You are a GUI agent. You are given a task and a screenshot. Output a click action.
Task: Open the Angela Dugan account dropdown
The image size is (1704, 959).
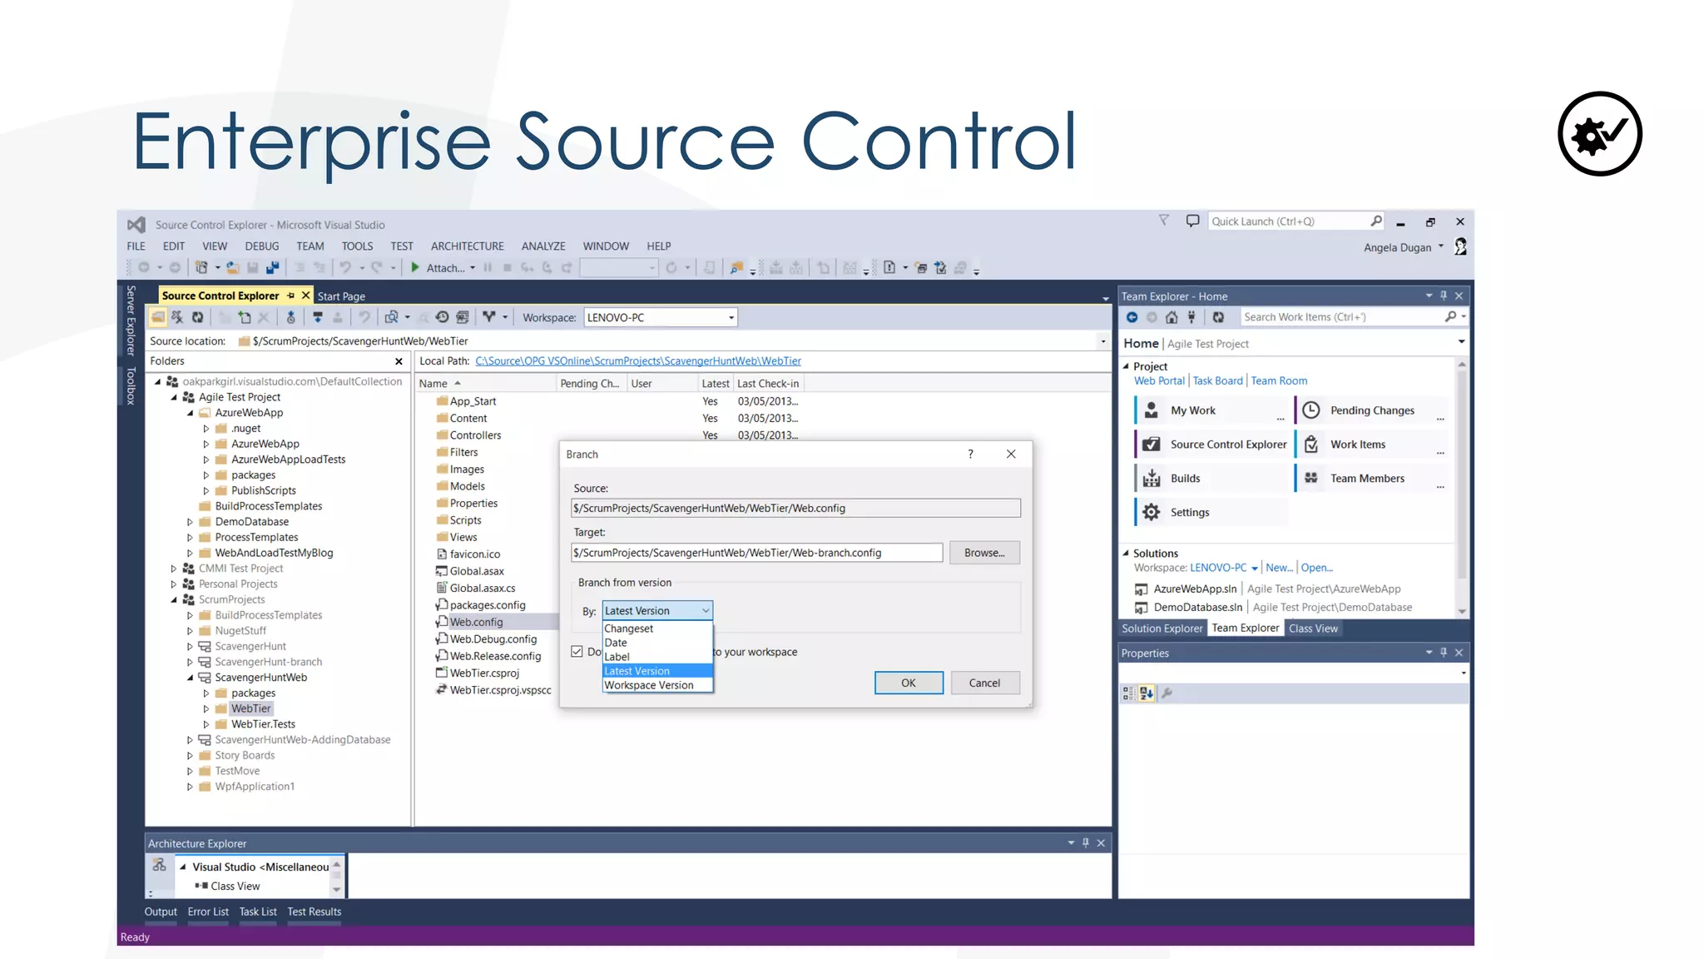(1441, 247)
